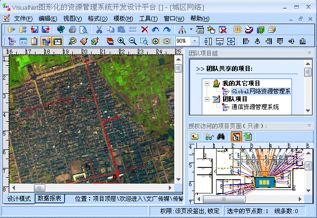The image size is (317, 218).
Task: Click the printer icon in toolbar
Action: tap(72, 30)
